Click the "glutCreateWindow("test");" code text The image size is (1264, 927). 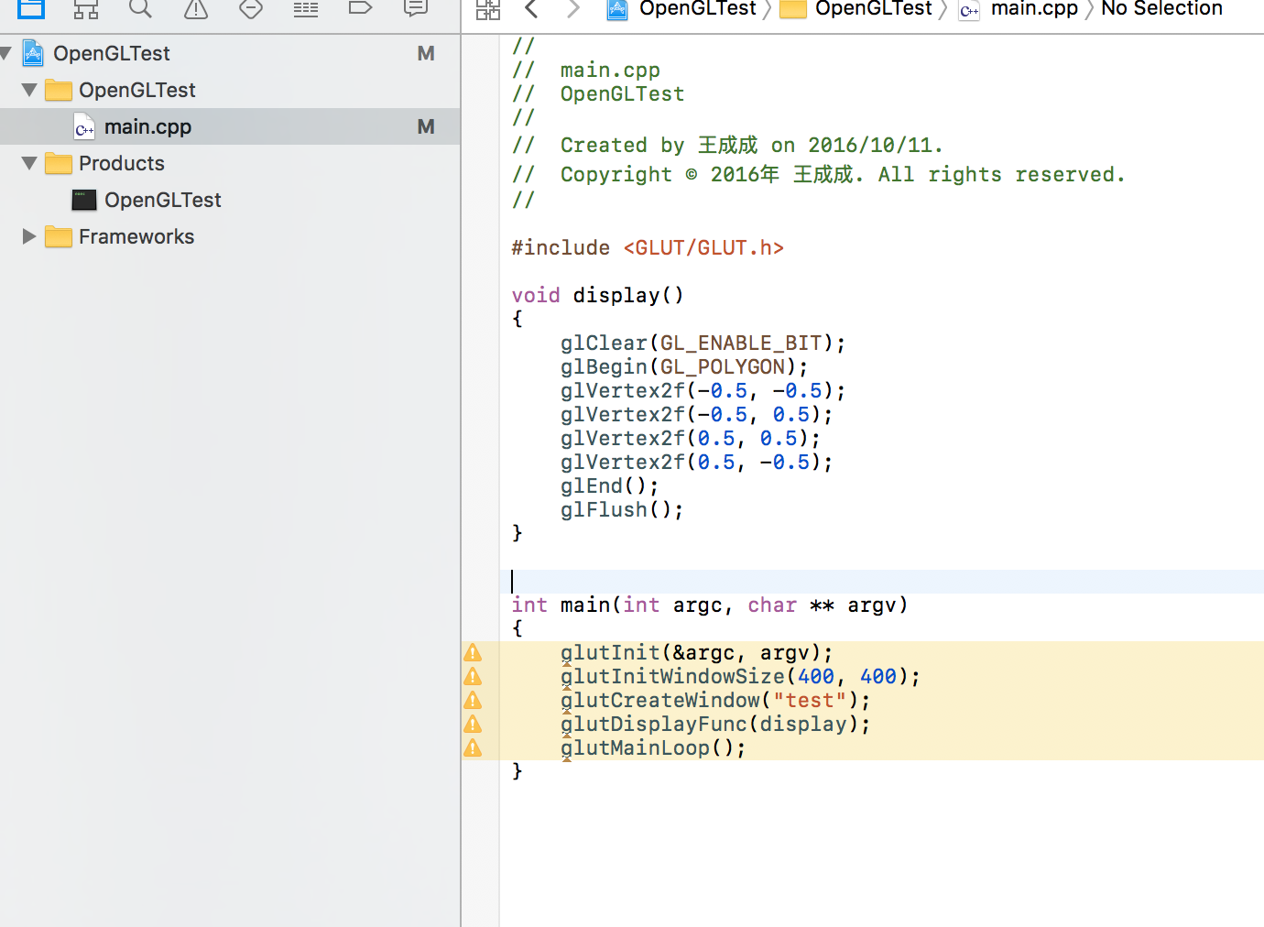[x=715, y=700]
